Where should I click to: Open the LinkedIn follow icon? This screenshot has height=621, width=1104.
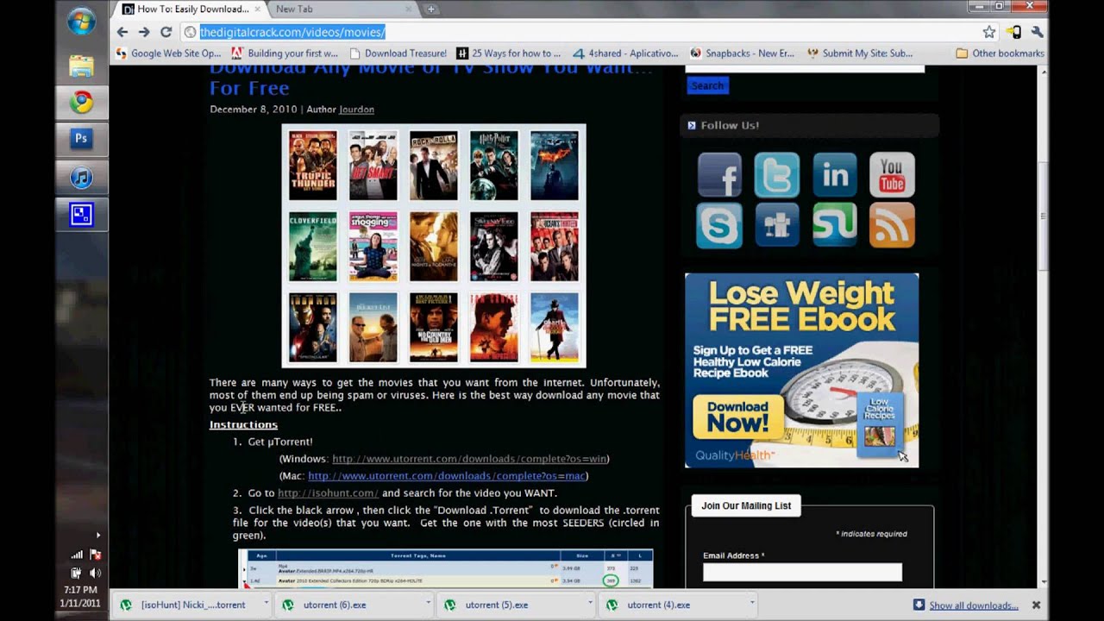click(835, 175)
